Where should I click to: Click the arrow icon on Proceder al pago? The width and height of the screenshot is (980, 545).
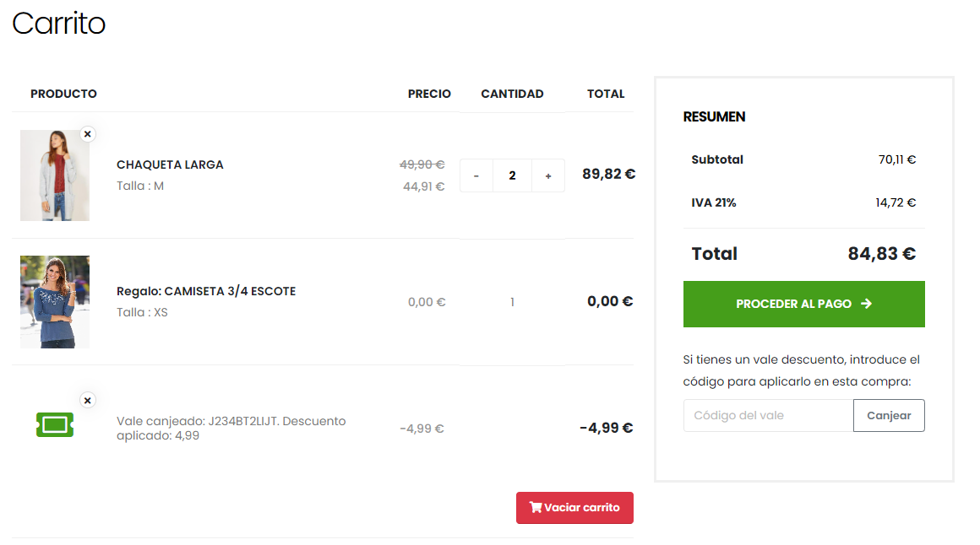pyautogui.click(x=866, y=304)
